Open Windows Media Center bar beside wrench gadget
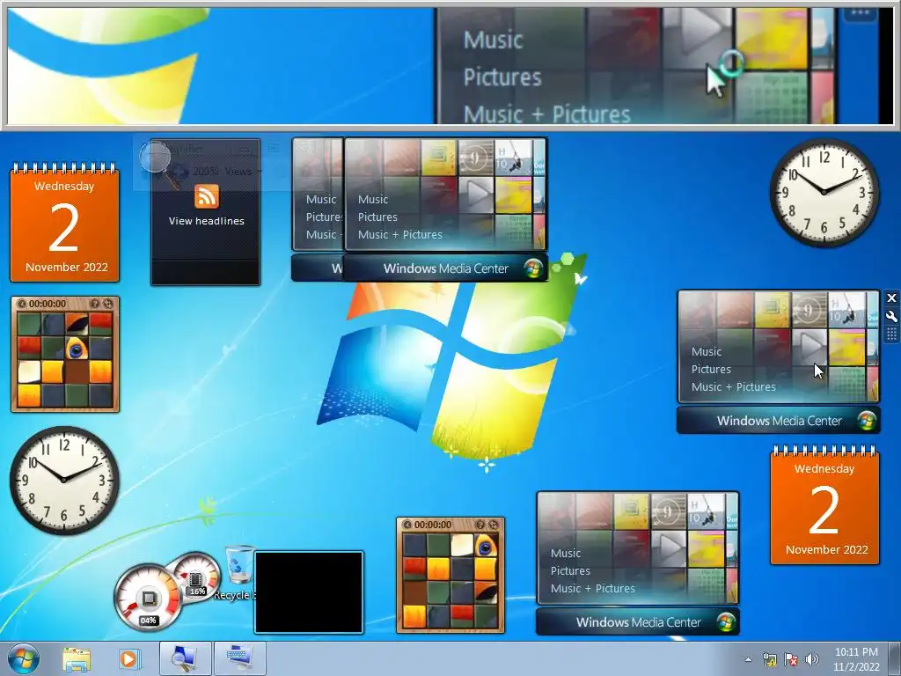 coord(778,421)
